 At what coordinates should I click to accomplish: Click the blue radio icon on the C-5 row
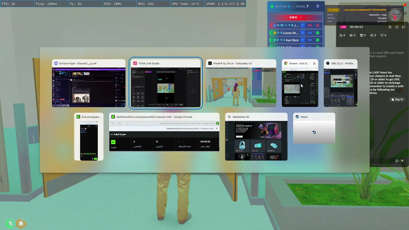310,33
